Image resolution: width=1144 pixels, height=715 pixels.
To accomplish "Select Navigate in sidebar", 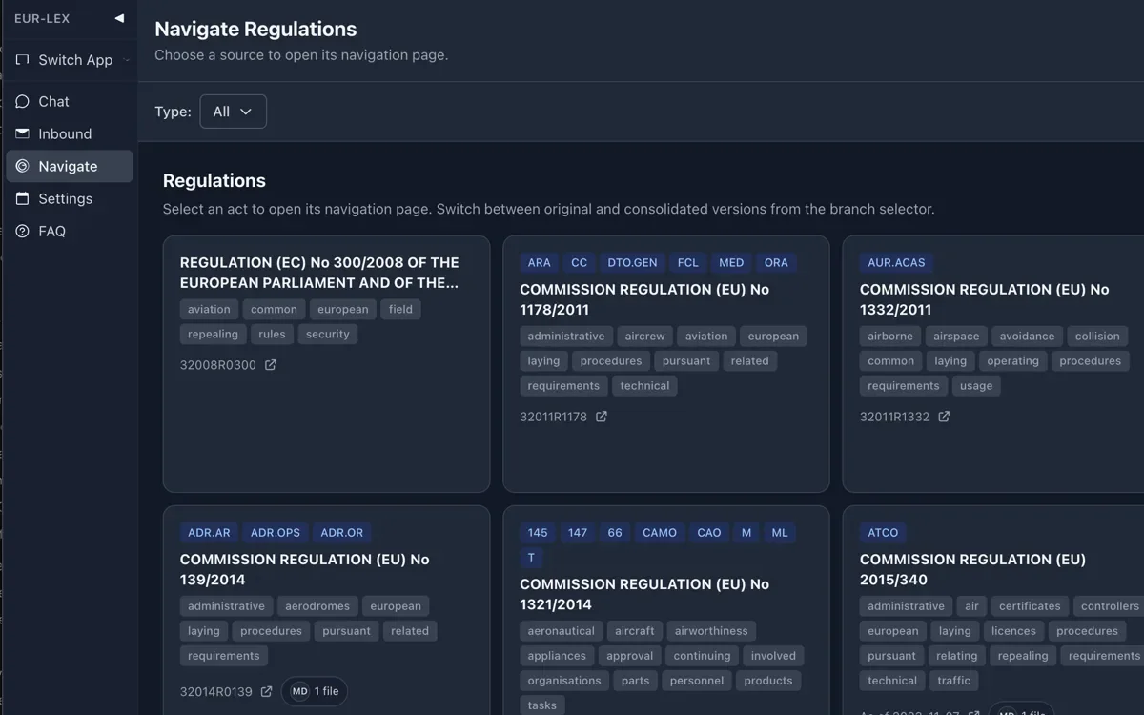I will [x=69, y=166].
